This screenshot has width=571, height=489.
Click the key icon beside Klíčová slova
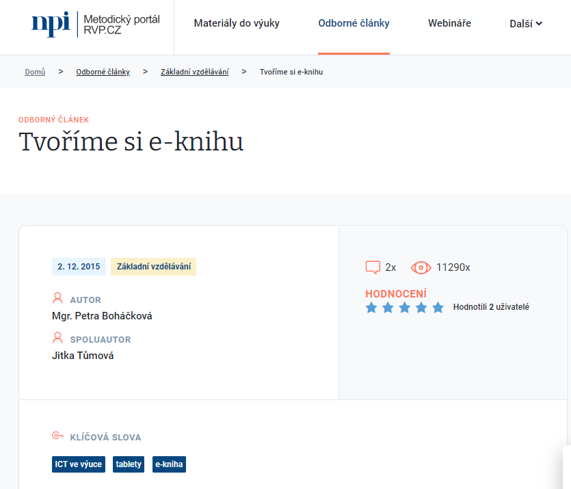coord(57,437)
